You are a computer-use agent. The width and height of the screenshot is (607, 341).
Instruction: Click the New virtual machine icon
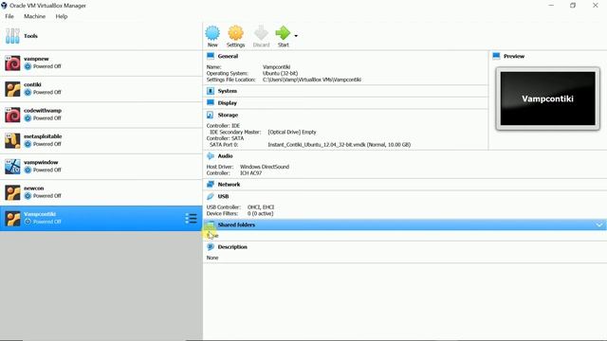[x=212, y=33]
